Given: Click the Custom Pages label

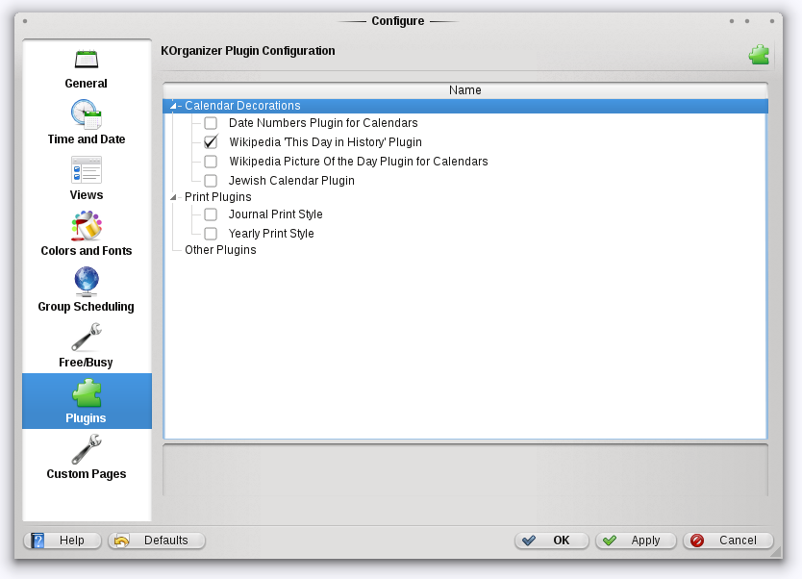Looking at the screenshot, I should (87, 474).
